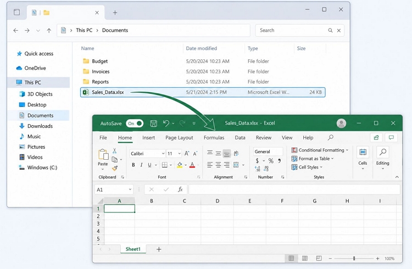The image size is (412, 269).
Task: Open the File tab in Excel
Action: (x=103, y=138)
